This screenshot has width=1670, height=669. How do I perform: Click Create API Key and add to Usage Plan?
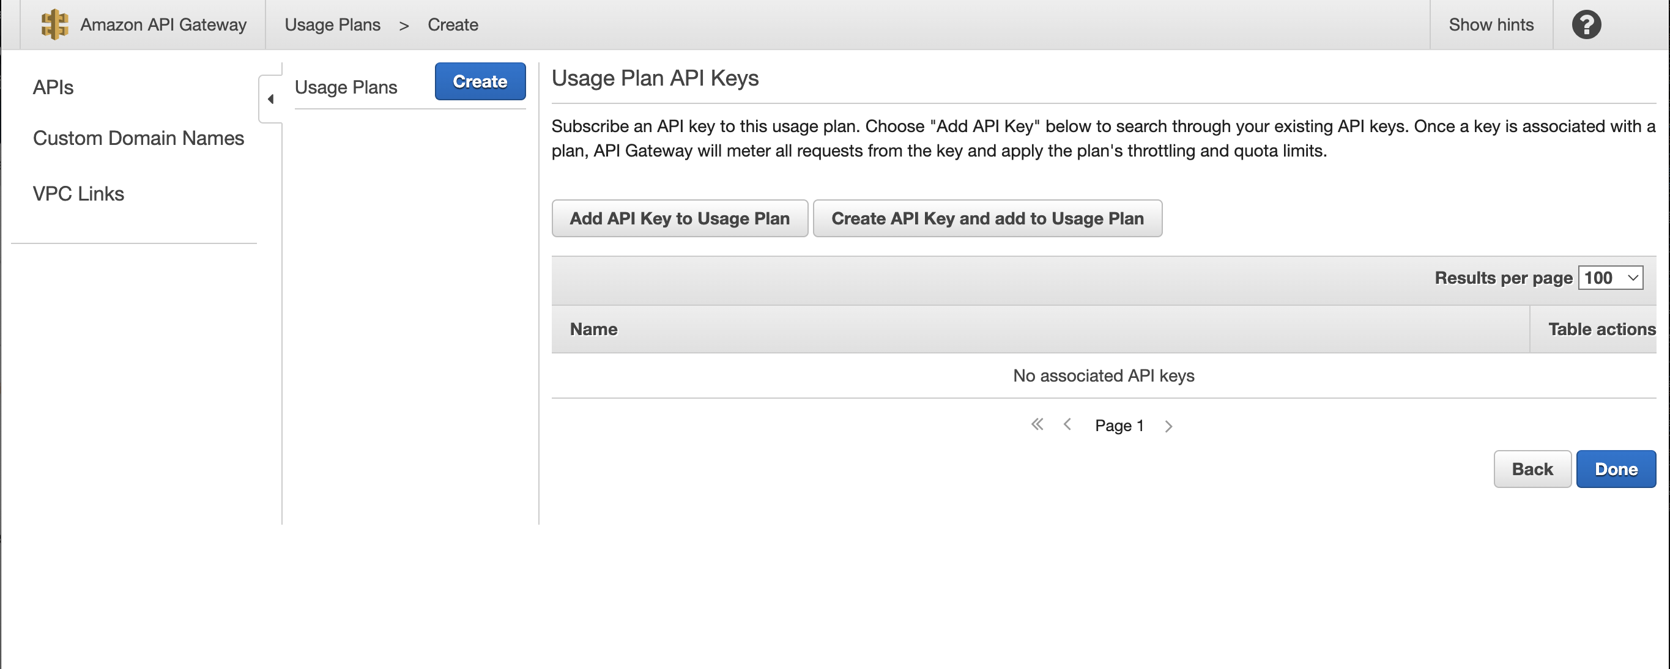(987, 218)
